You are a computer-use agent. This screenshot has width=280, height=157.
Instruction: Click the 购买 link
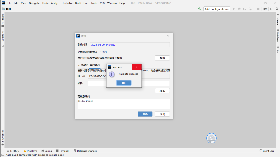point(105,52)
